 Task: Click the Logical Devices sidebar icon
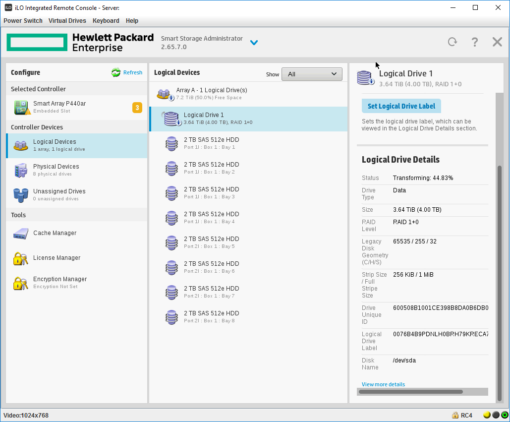pos(20,145)
